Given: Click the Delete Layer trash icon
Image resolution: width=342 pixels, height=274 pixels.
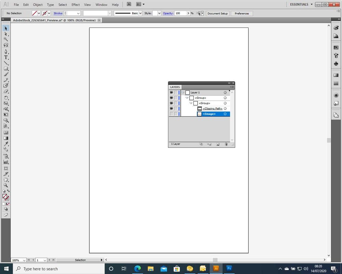Looking at the screenshot, I should point(226,144).
